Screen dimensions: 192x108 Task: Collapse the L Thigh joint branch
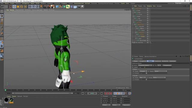point(133,16)
